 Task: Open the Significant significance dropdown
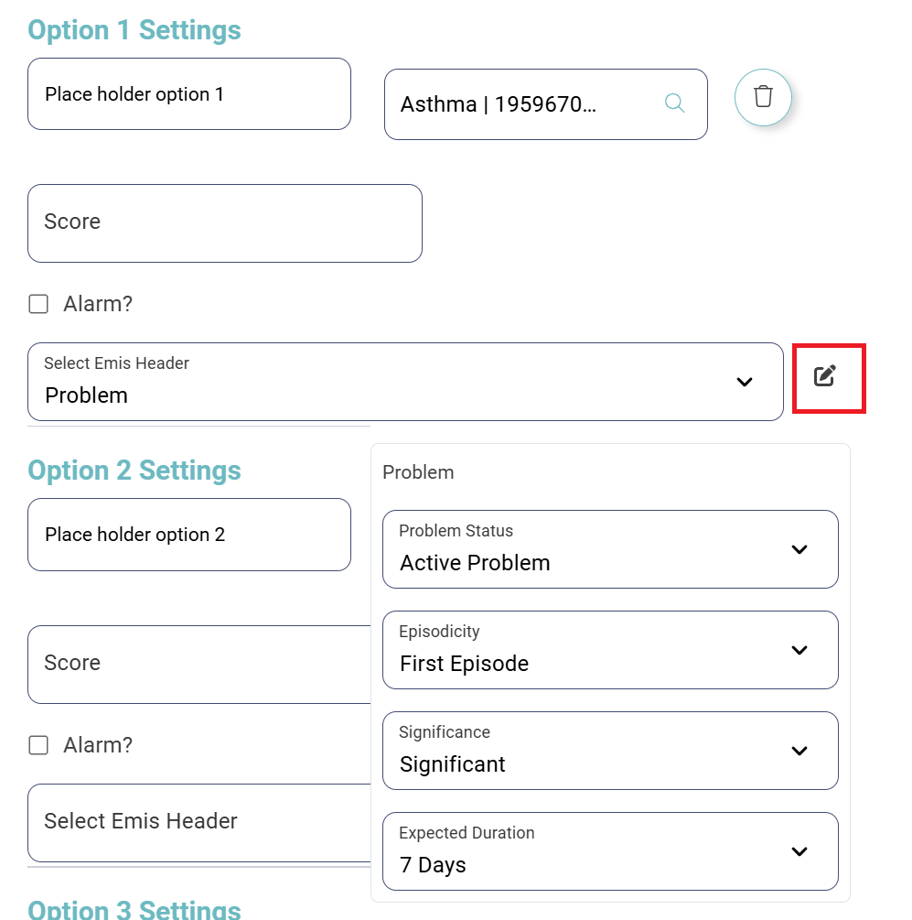(x=610, y=751)
